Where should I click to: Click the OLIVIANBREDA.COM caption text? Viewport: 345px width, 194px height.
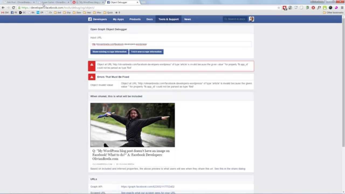(102, 164)
